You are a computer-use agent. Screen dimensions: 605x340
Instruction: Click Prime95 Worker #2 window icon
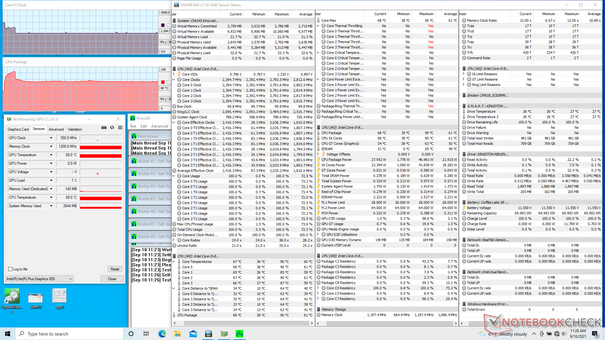(x=134, y=161)
